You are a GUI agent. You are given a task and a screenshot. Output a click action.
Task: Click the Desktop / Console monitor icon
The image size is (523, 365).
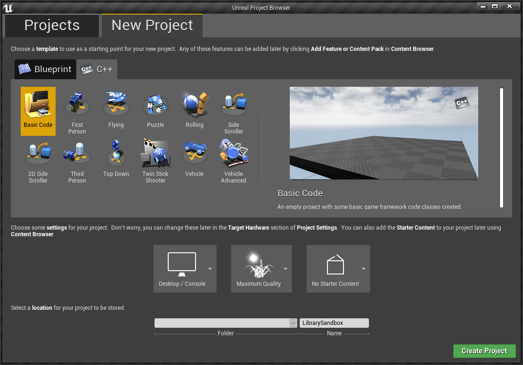click(182, 264)
